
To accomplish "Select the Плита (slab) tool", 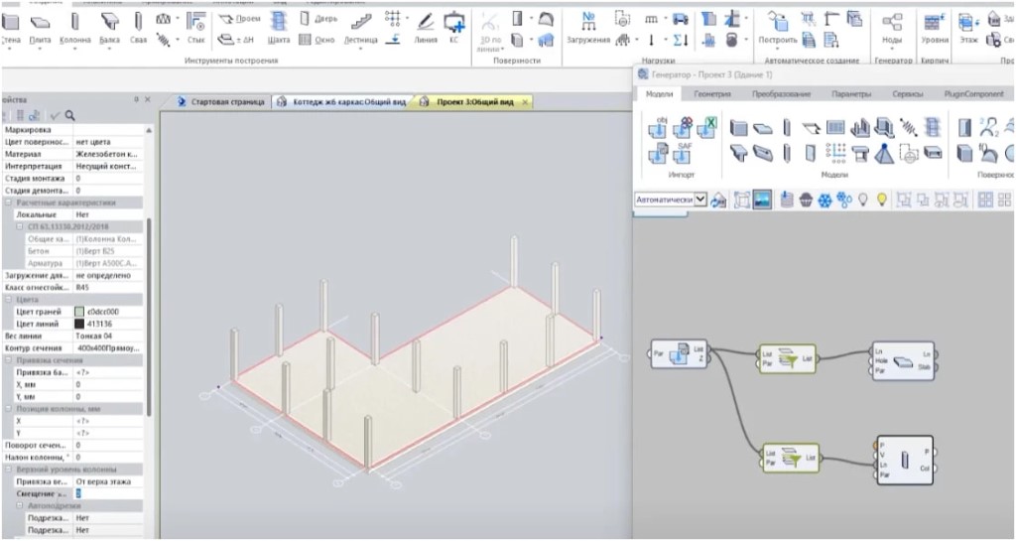I will [40, 29].
